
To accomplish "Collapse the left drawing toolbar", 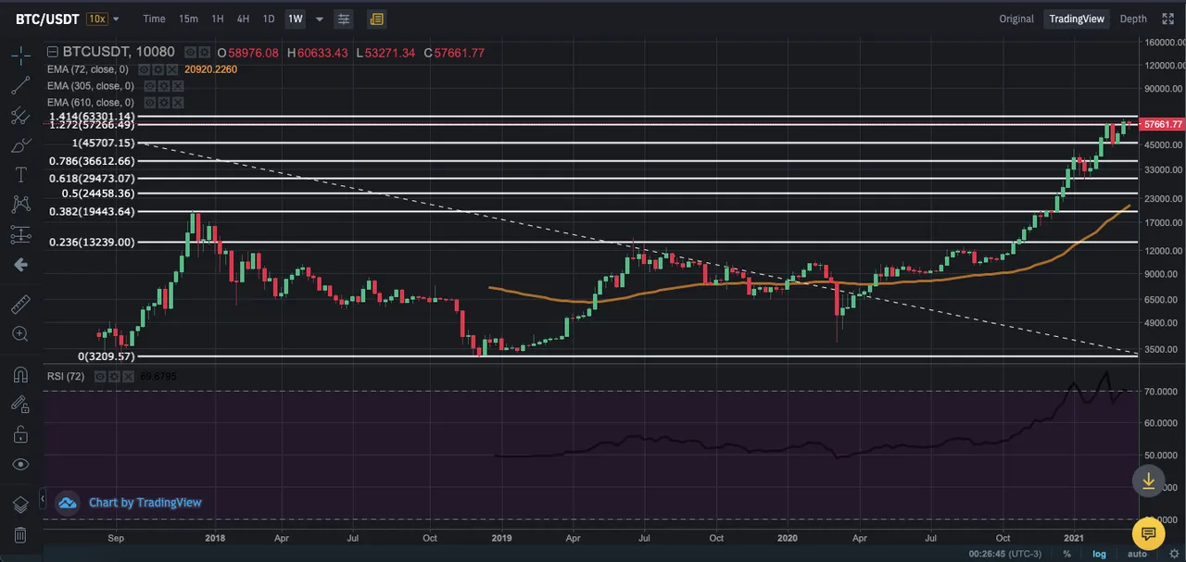I will pyautogui.click(x=44, y=500).
